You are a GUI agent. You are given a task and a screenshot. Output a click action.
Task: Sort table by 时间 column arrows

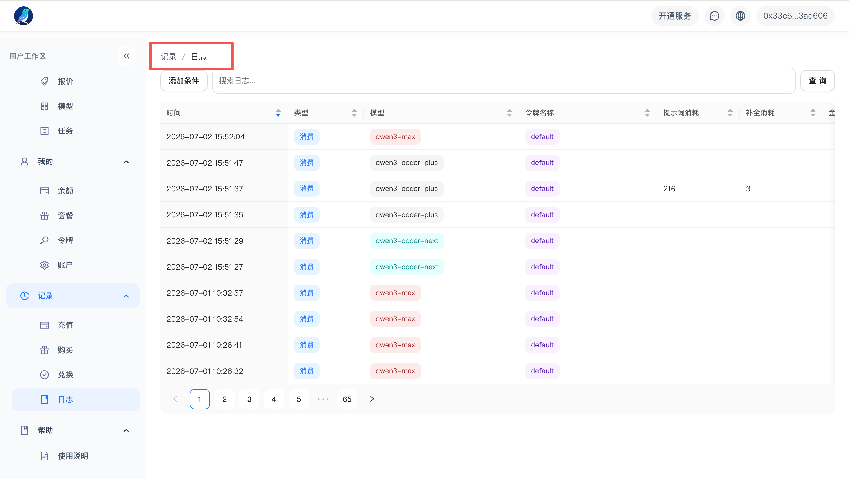278,113
